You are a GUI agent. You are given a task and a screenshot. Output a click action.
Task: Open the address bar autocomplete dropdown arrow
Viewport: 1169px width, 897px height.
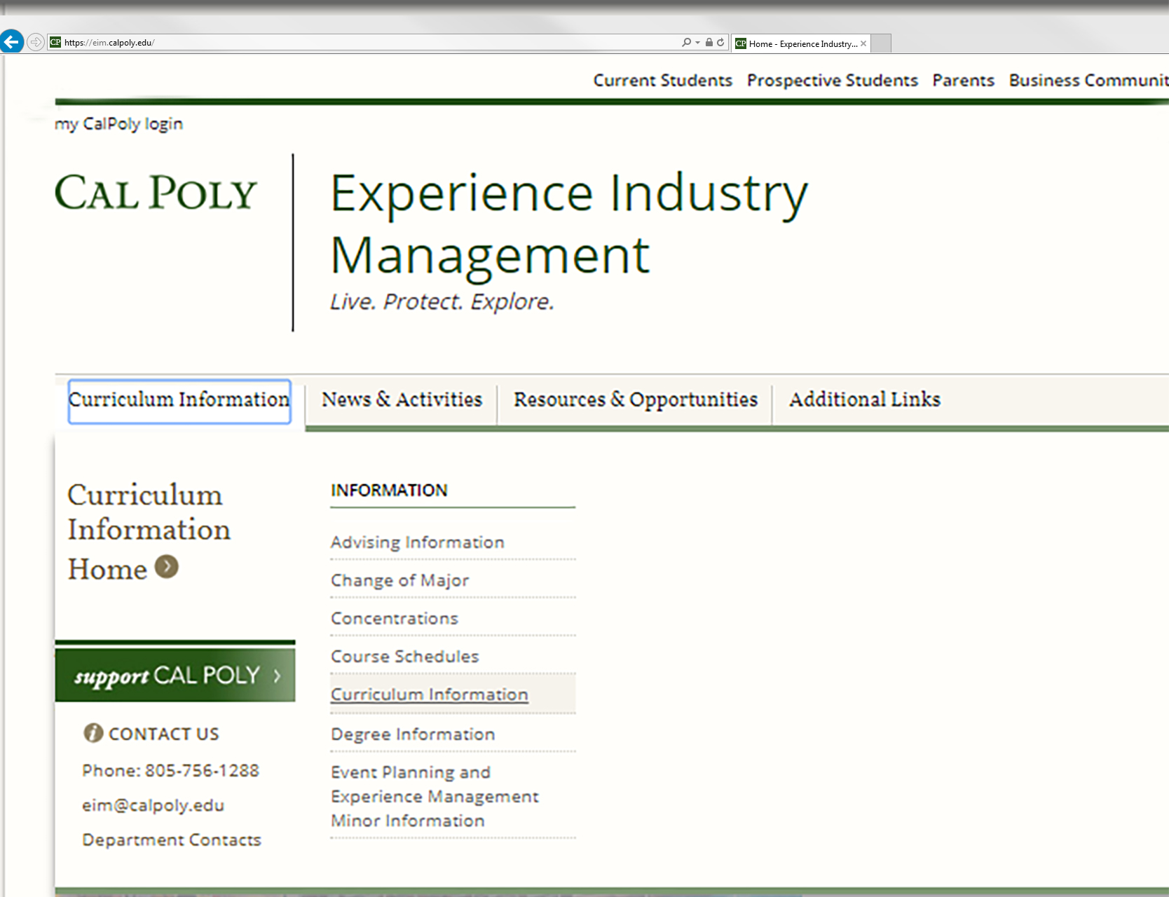tap(697, 43)
